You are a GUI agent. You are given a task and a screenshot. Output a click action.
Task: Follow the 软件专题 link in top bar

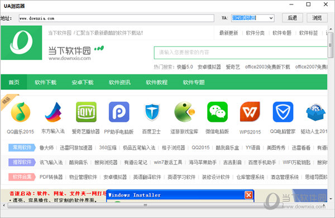click(x=282, y=33)
